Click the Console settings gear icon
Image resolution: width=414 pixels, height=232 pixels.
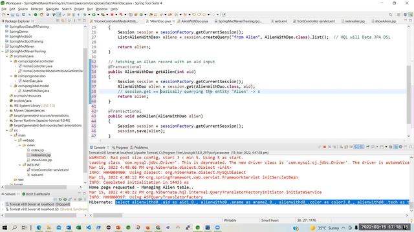[400, 147]
